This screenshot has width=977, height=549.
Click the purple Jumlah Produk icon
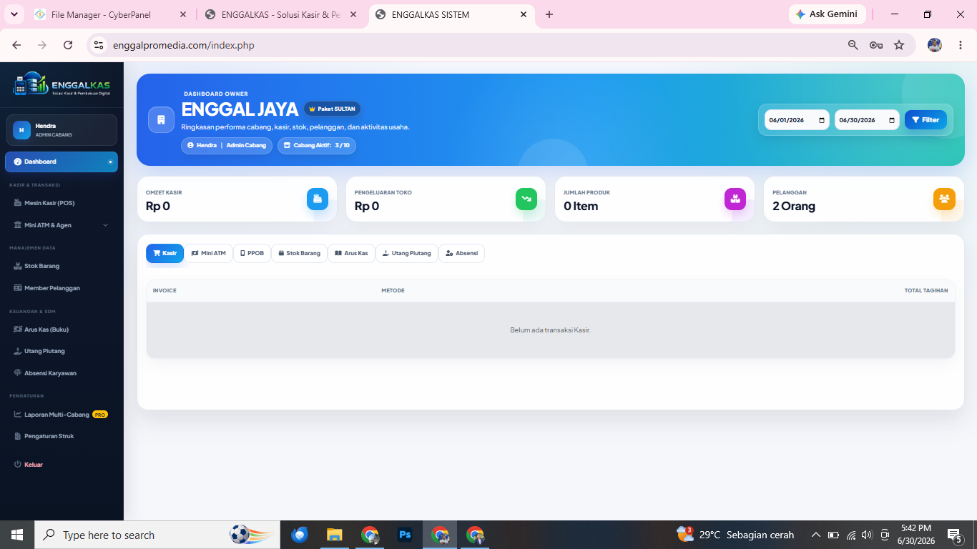735,199
